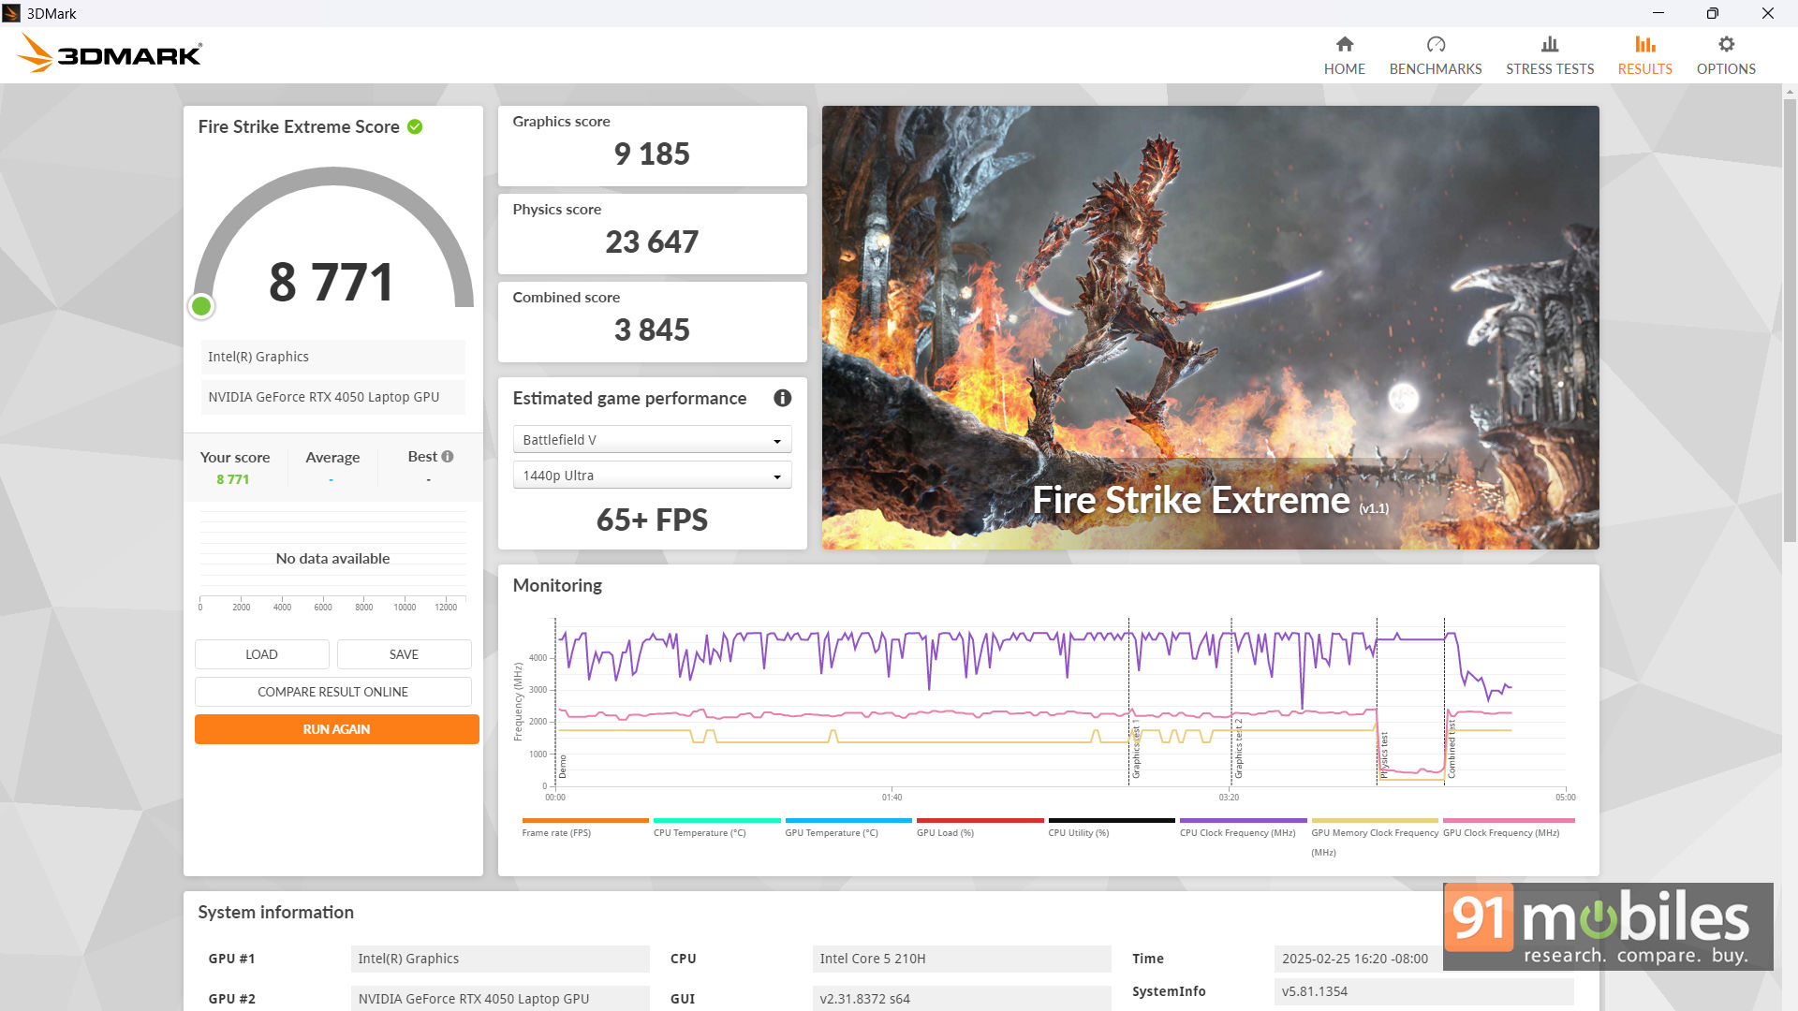This screenshot has height=1011, width=1798.
Task: Click the Monitoring section heading
Action: click(x=557, y=585)
